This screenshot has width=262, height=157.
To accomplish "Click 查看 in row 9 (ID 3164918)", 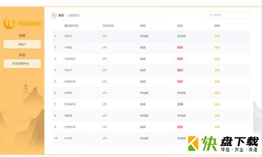I will coord(217,127).
